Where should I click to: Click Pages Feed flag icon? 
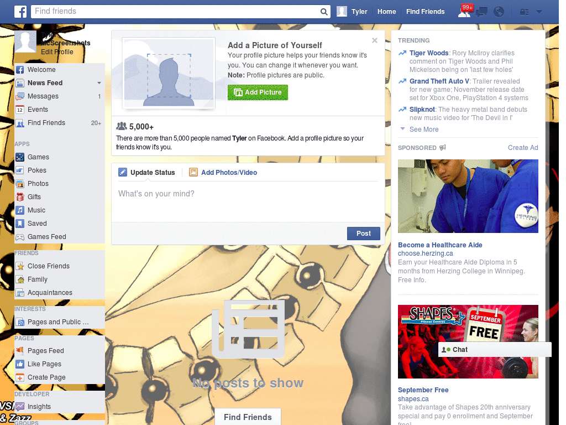pos(20,351)
